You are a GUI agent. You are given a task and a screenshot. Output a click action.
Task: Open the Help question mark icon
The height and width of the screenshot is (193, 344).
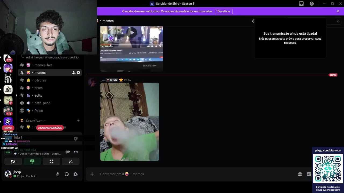coord(311,3)
